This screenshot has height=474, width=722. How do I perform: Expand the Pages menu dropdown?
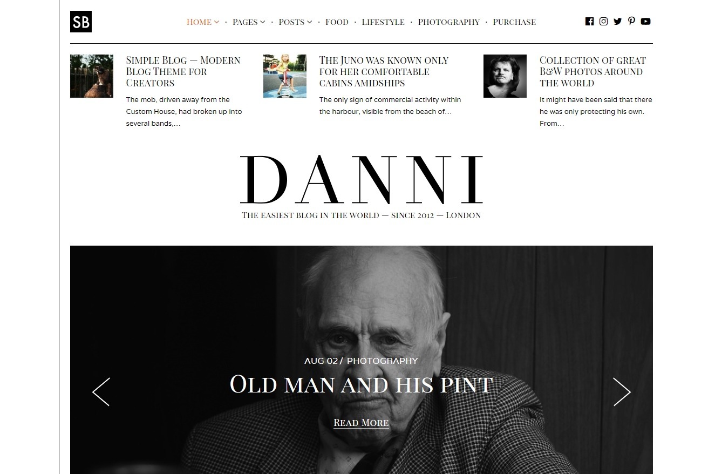coord(249,22)
